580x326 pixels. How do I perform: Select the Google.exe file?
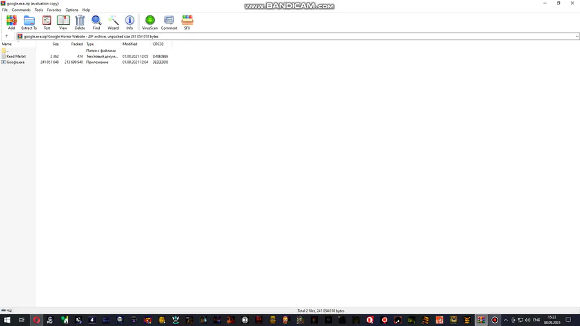pos(15,62)
